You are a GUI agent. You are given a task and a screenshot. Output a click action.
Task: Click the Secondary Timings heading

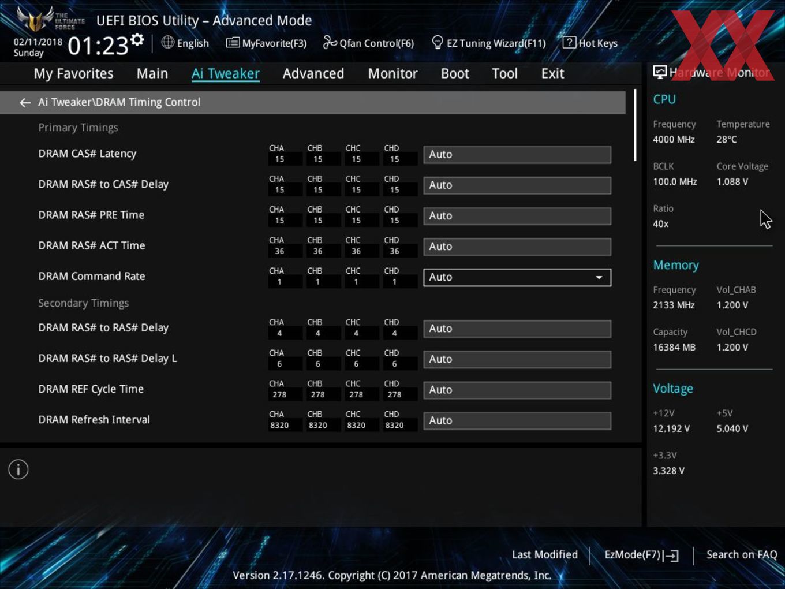coord(83,303)
